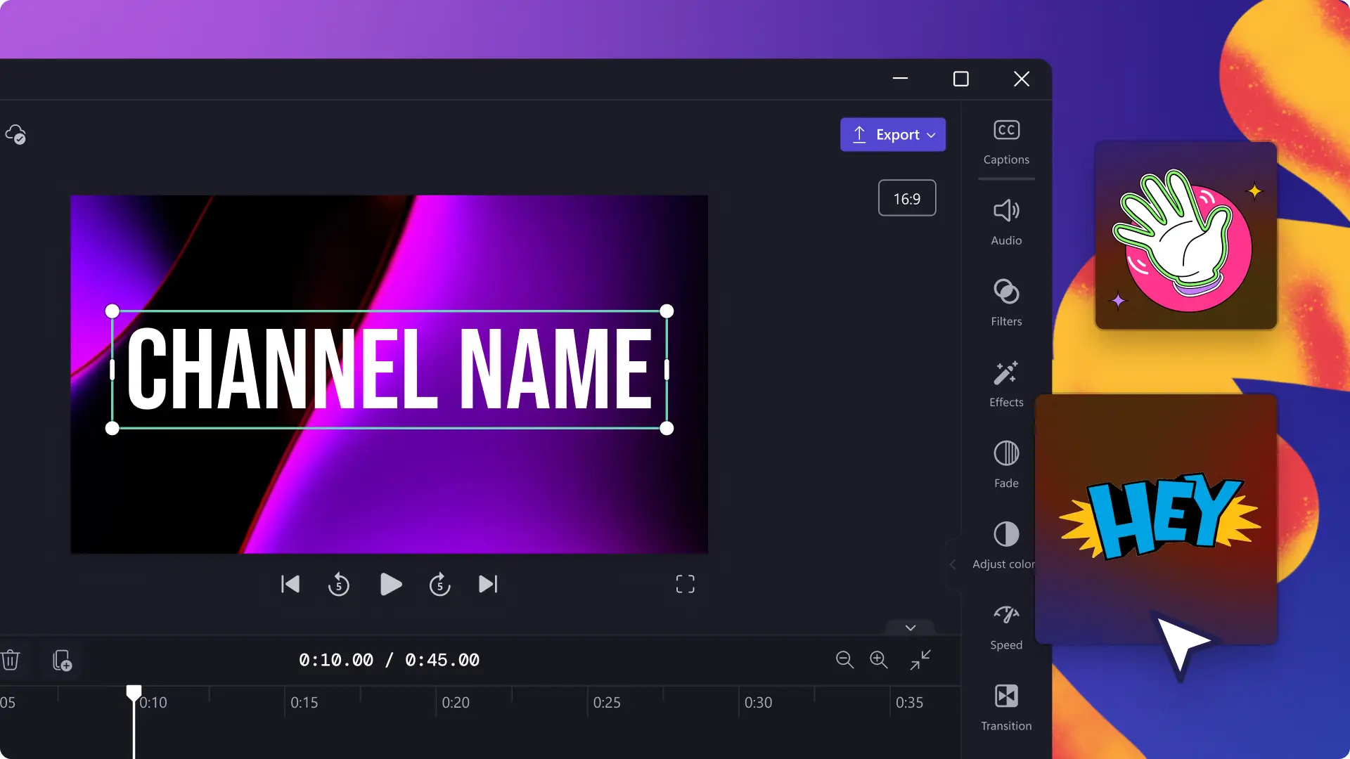Open Effects panel
The width and height of the screenshot is (1350, 759).
[1006, 384]
